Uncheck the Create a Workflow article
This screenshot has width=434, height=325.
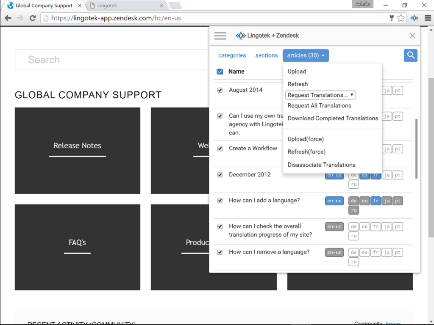[x=220, y=149]
